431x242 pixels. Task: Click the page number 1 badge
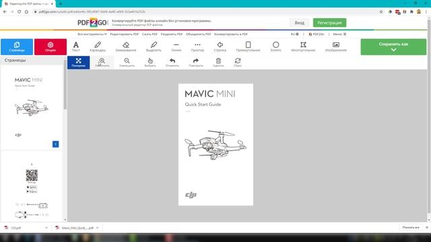click(55, 144)
